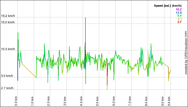Select the red 2.7 legend value

coord(179,22)
